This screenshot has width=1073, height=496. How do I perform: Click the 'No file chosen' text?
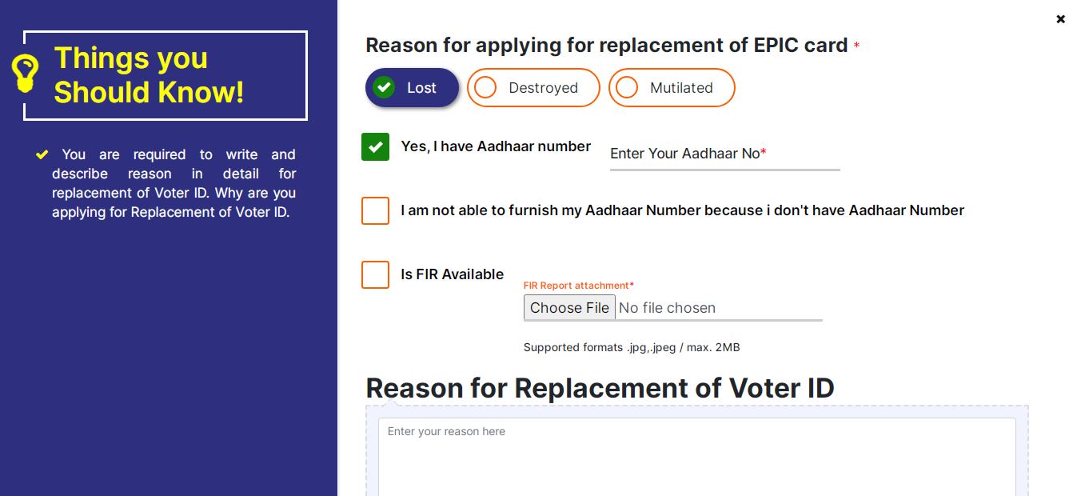pos(667,308)
